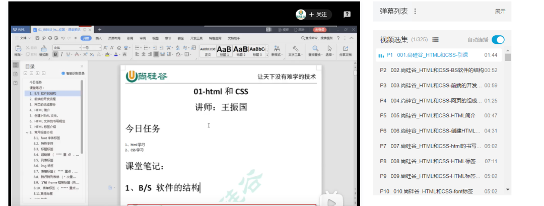Switch to the 插入 ribbon tab

99,38
